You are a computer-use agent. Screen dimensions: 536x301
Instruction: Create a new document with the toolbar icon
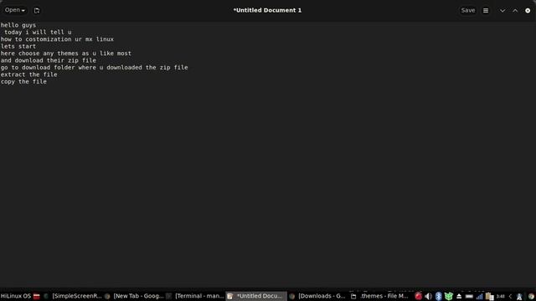(37, 11)
